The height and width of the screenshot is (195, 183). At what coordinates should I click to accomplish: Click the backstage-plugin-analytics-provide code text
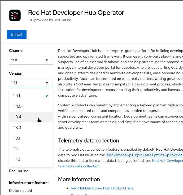coord(145,155)
